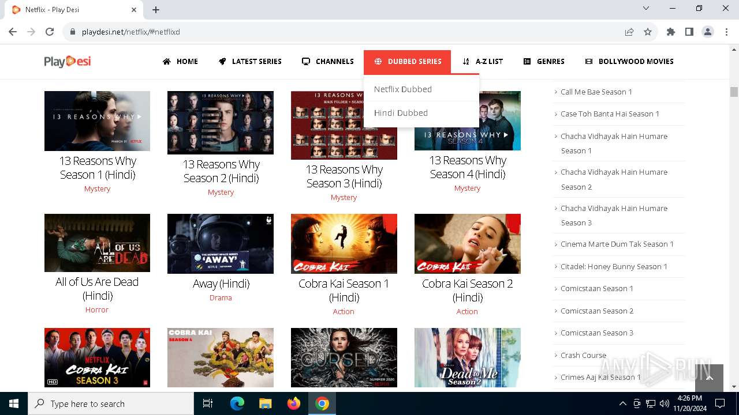This screenshot has width=739, height=415.
Task: Launch Firefox from taskbar
Action: point(294,403)
